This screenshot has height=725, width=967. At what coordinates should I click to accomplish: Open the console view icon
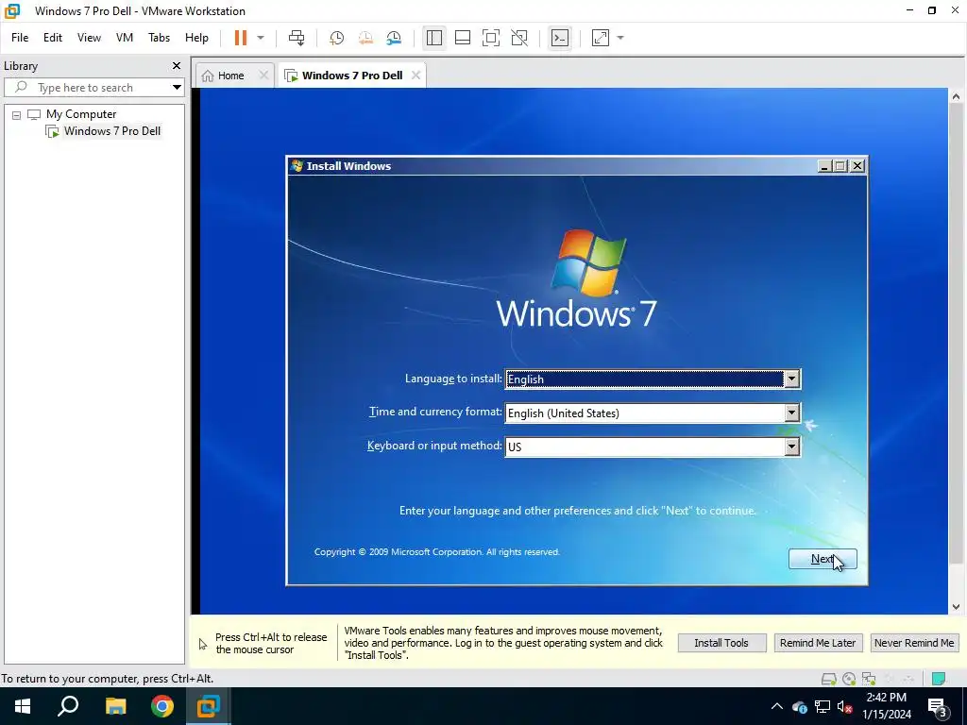click(x=559, y=38)
